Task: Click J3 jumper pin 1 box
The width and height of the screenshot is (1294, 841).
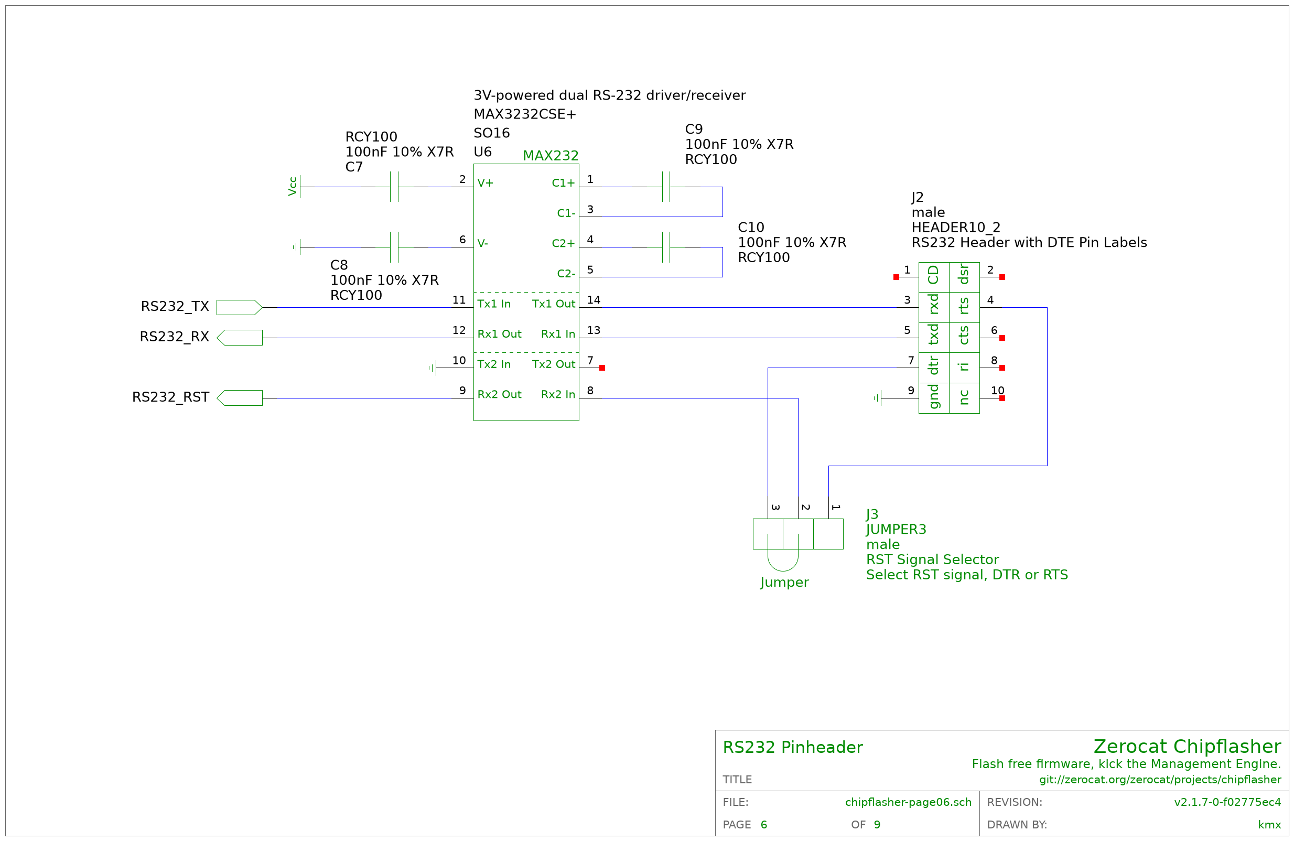Action: [828, 534]
